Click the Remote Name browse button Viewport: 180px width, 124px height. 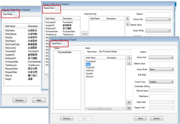point(172,91)
